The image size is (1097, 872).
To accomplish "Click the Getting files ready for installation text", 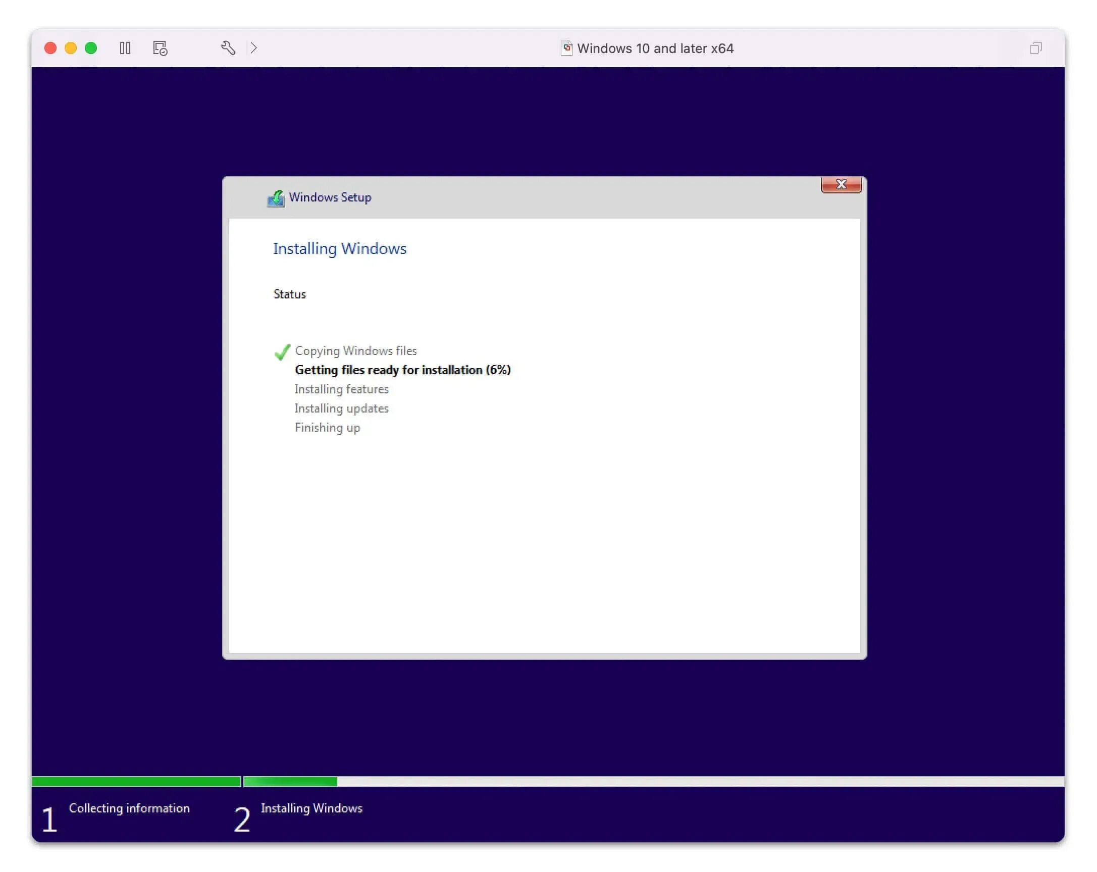I will [402, 370].
